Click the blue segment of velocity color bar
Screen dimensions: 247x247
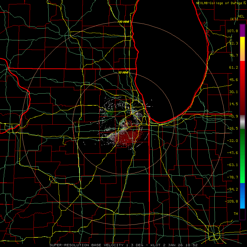click(x=242, y=196)
